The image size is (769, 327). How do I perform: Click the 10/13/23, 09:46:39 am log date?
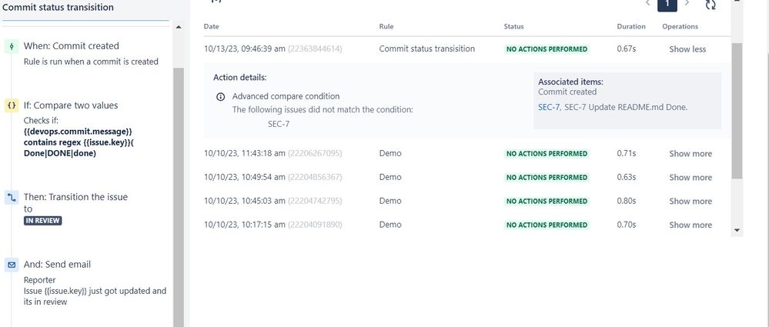coord(244,49)
